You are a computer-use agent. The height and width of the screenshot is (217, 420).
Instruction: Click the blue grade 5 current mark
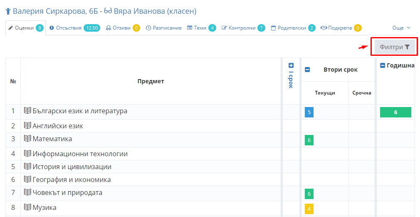(309, 112)
